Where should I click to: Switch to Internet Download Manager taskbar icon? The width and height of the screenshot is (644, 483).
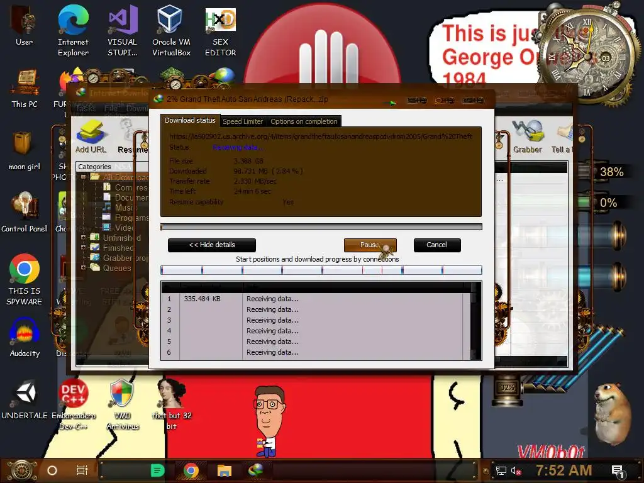pyautogui.click(x=257, y=470)
